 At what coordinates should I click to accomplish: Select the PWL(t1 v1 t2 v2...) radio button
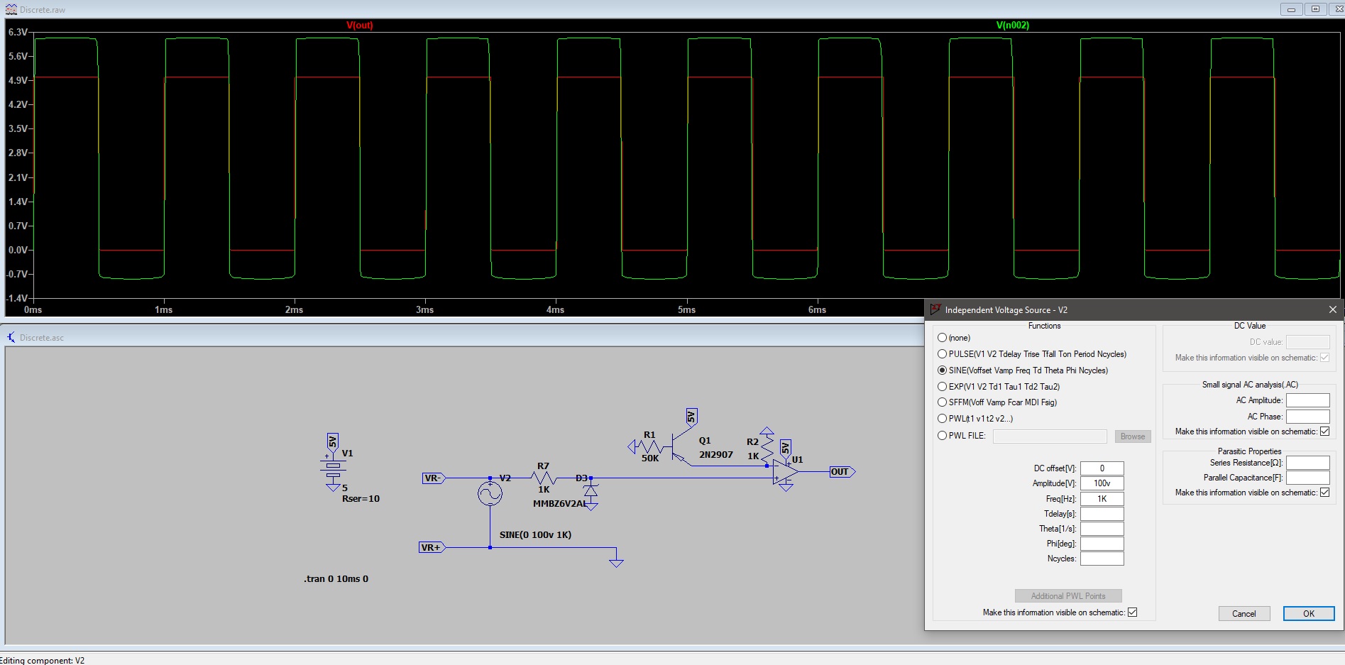(943, 419)
